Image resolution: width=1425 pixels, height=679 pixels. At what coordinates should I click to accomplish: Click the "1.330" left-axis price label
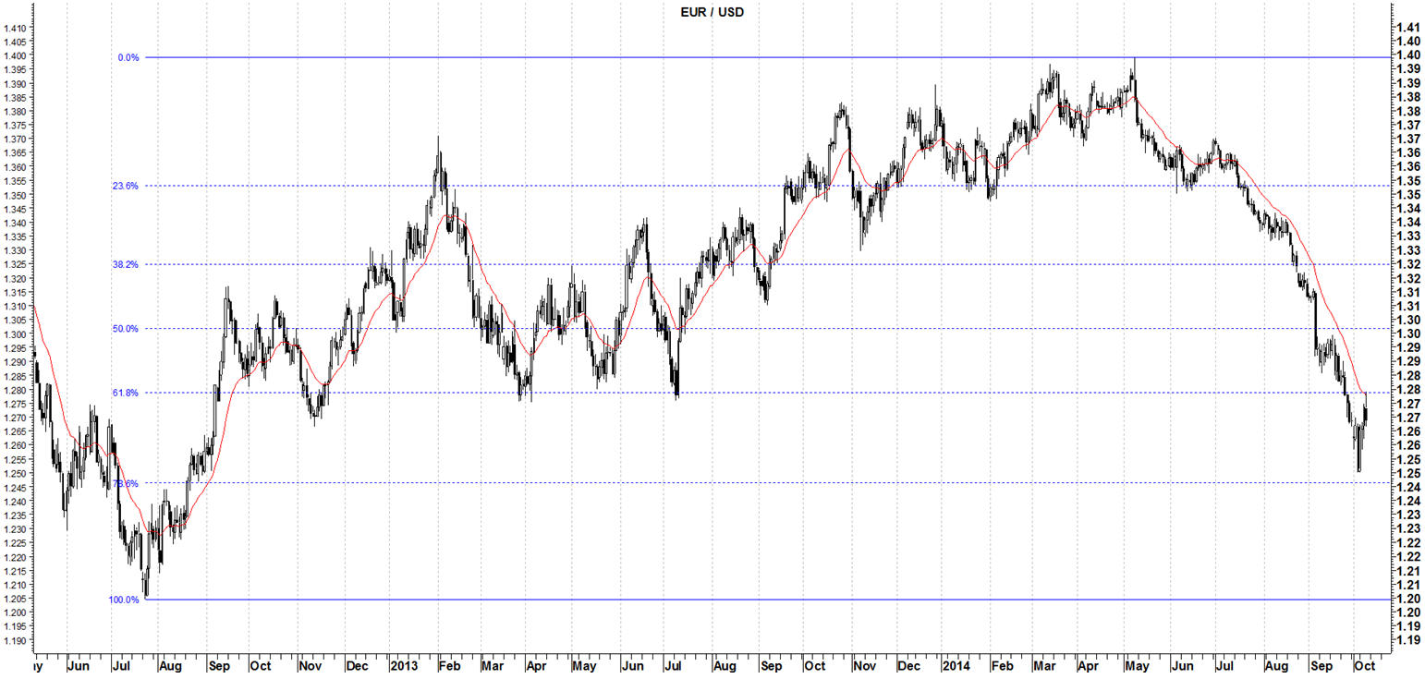(15, 250)
